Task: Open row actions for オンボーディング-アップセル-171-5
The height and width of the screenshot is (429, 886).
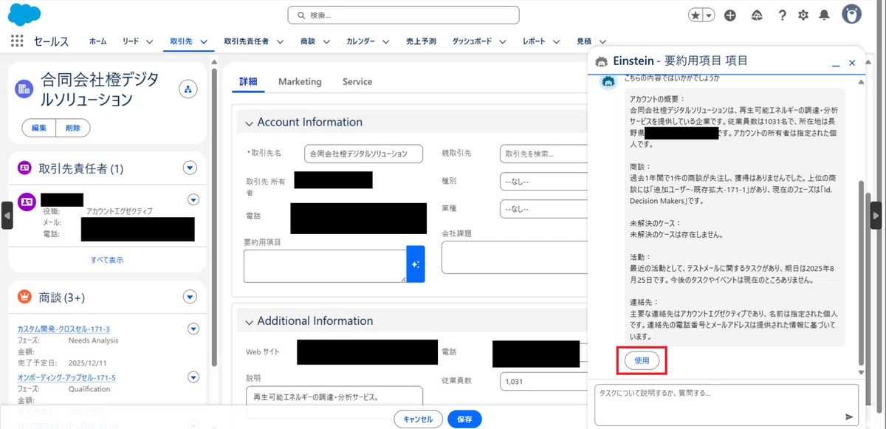Action: click(193, 377)
